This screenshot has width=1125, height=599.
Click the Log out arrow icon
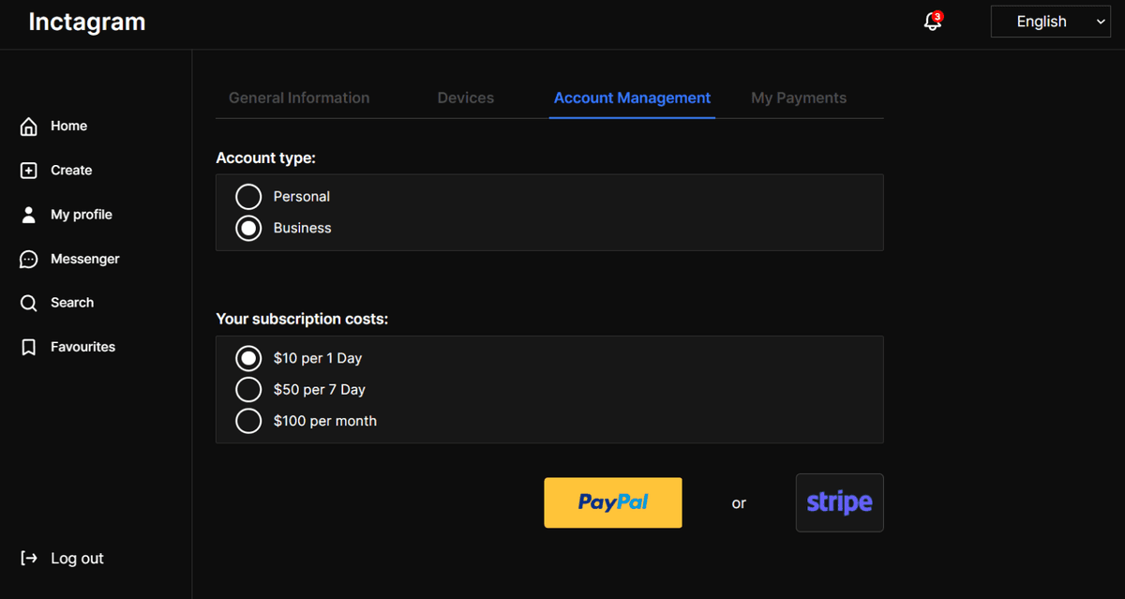click(x=29, y=559)
